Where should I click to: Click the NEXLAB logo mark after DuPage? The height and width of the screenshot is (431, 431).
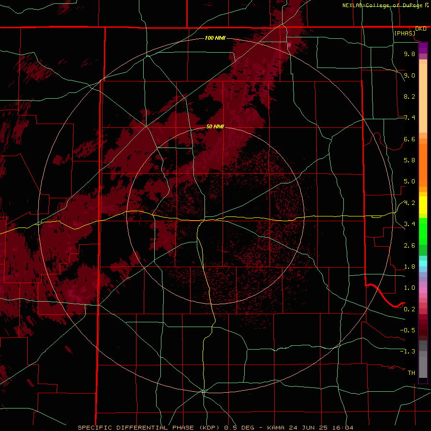tap(426, 5)
